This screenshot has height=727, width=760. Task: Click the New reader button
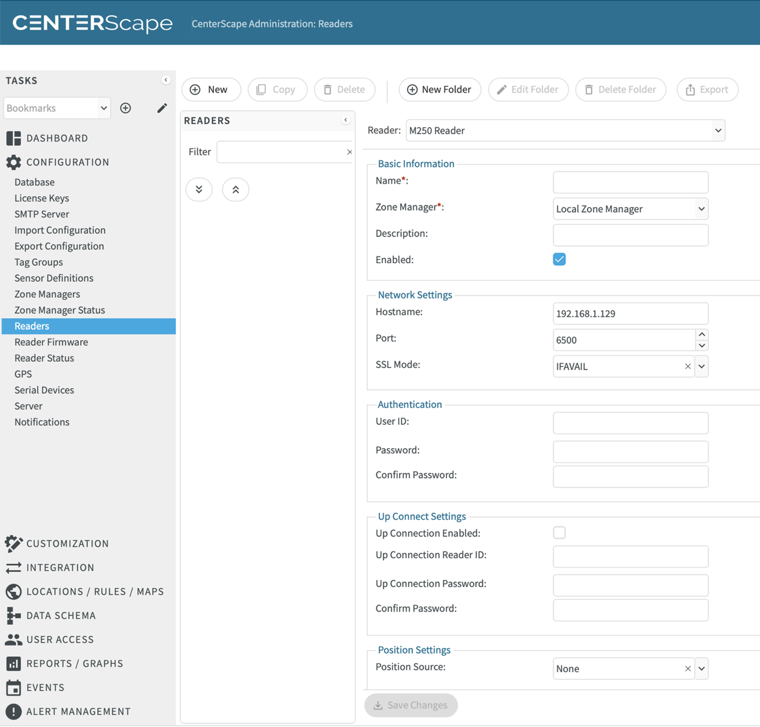211,89
